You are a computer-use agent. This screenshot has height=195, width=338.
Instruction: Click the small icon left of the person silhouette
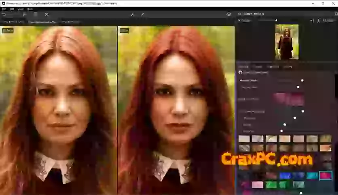[312, 21]
